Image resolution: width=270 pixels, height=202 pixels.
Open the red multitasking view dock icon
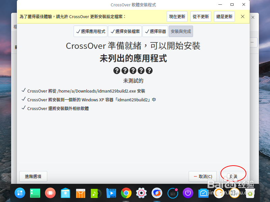[x=50, y=193]
